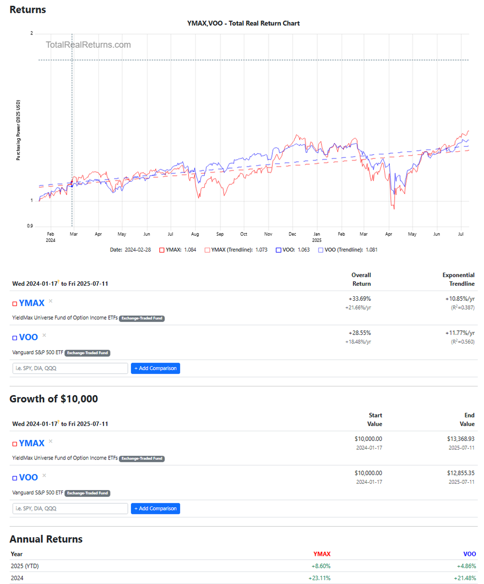Click the Exchange-Traded Fund badge next to YMAX in the Returns table
Viewport: 484px width, 584px height.
pyautogui.click(x=142, y=318)
